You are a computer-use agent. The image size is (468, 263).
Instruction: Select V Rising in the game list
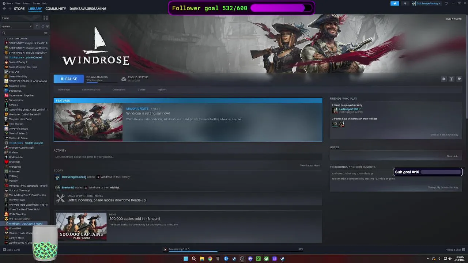14,176
